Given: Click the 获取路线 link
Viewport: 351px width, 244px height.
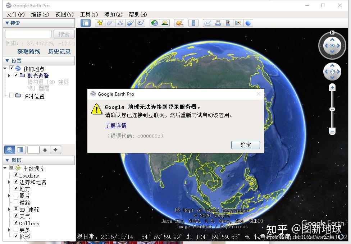Looking at the screenshot, I should click(x=29, y=51).
